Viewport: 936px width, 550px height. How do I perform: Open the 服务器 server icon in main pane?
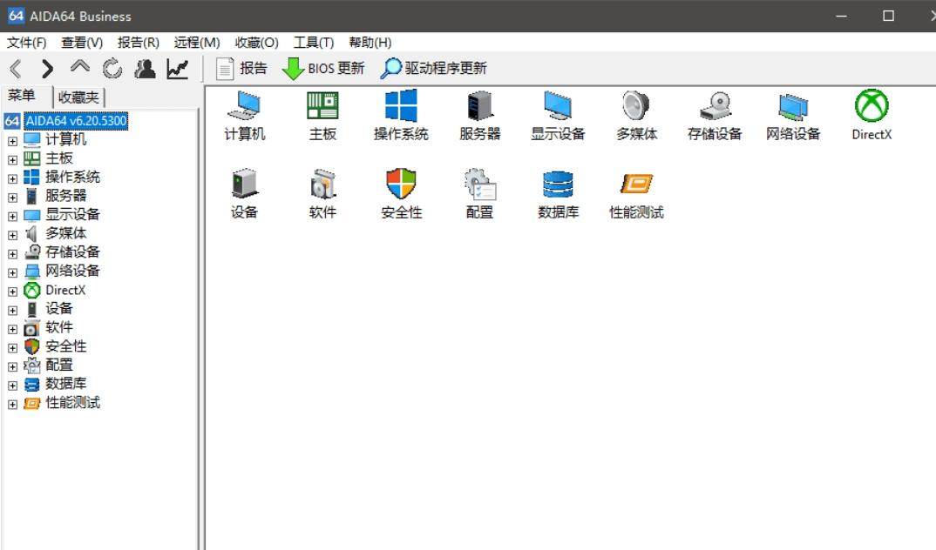[x=480, y=117]
